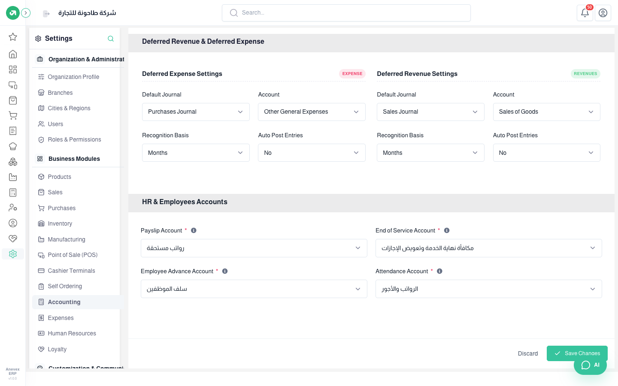Click the settings panel search icon

pyautogui.click(x=111, y=39)
